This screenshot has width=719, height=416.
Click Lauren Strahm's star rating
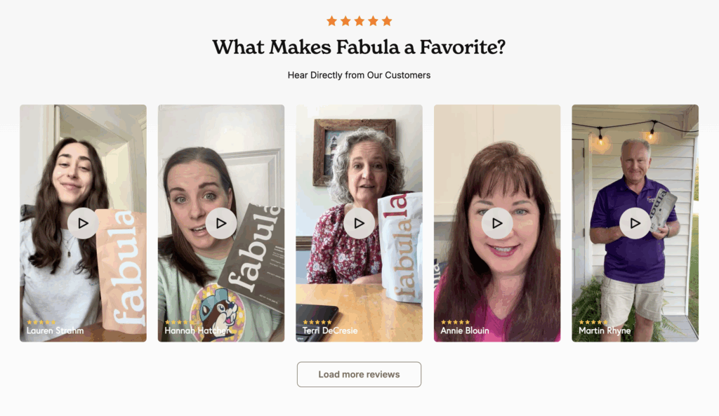41,322
